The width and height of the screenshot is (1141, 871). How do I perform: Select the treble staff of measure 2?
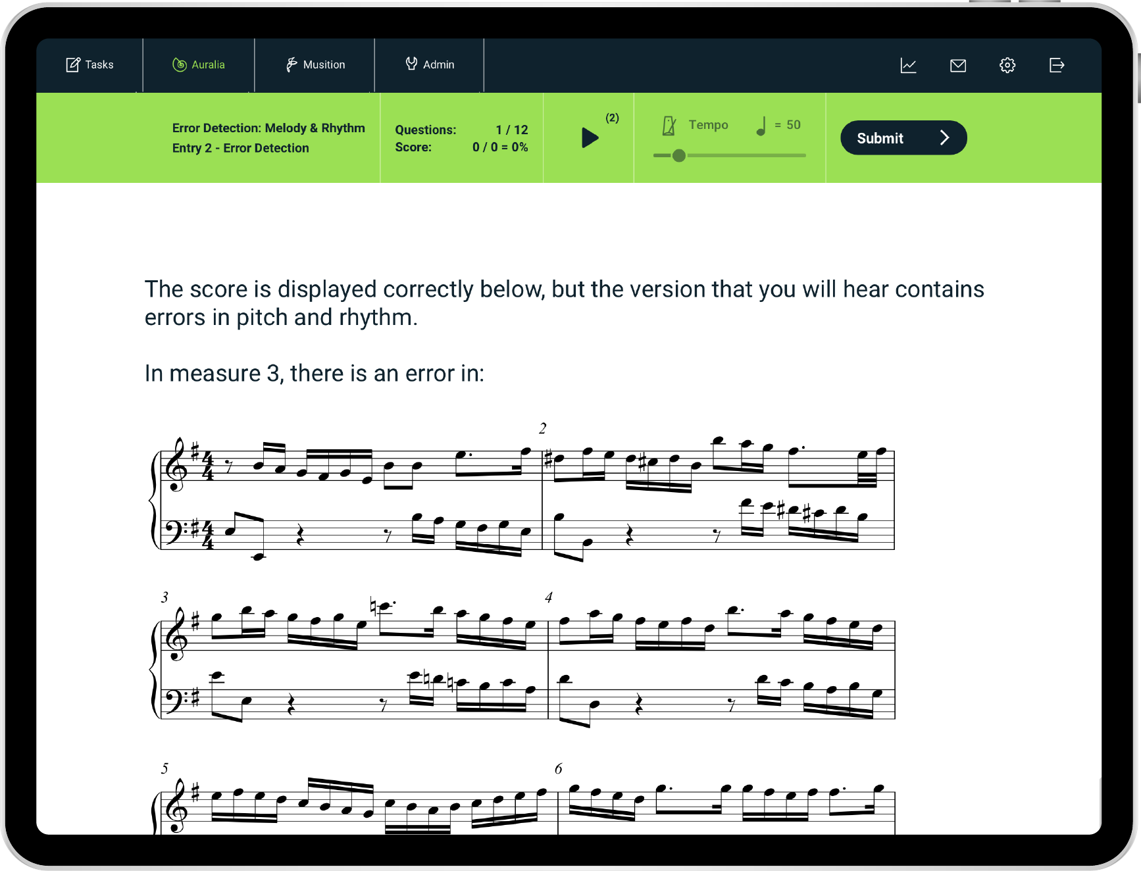tap(717, 466)
